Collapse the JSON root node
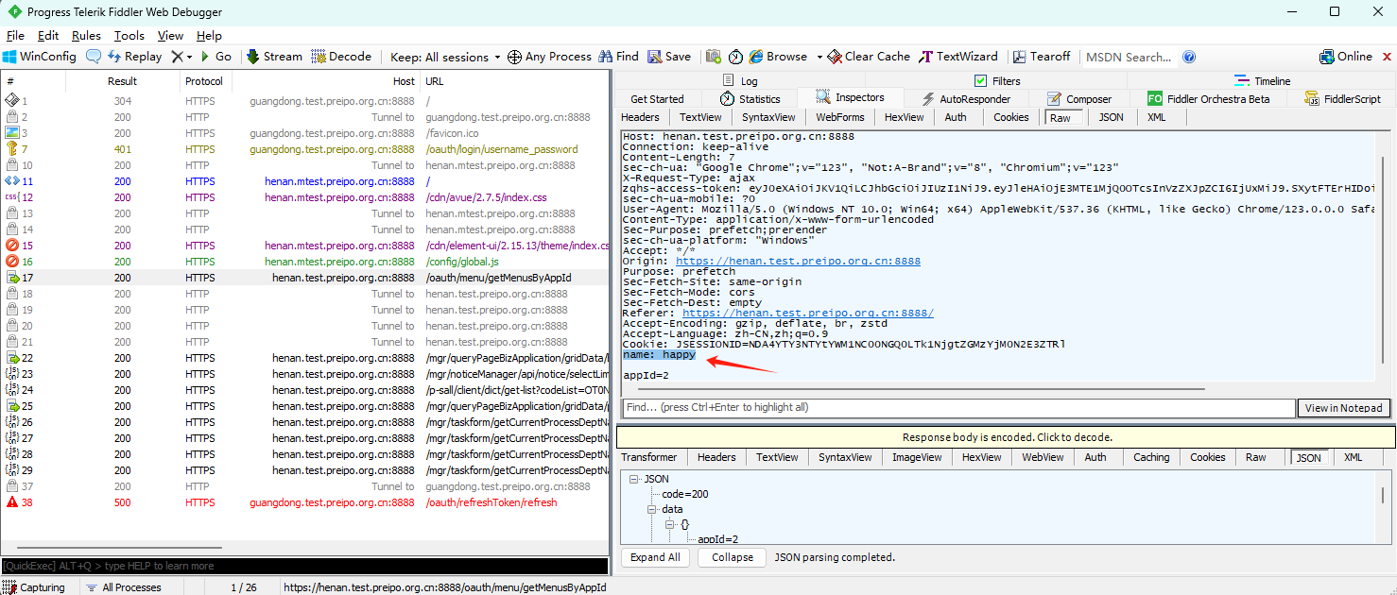The width and height of the screenshot is (1397, 595). click(635, 479)
